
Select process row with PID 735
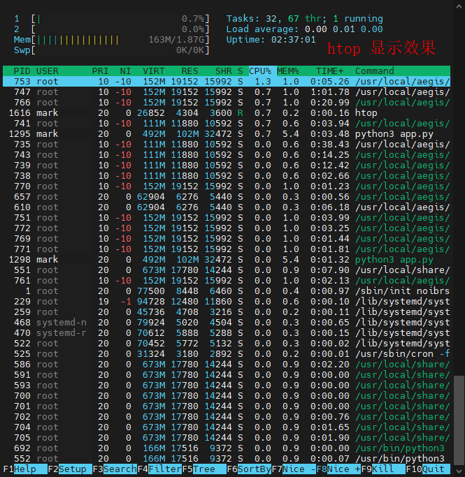[227, 144]
